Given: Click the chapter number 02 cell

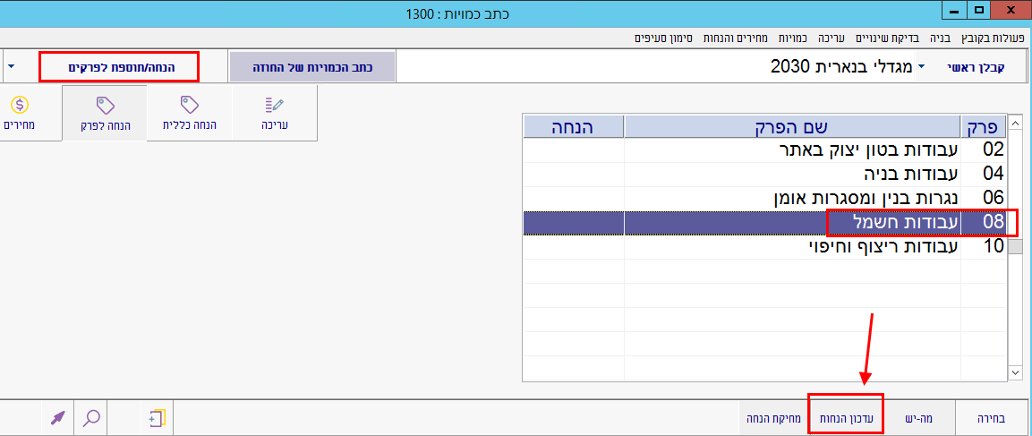Looking at the screenshot, I should [984, 150].
